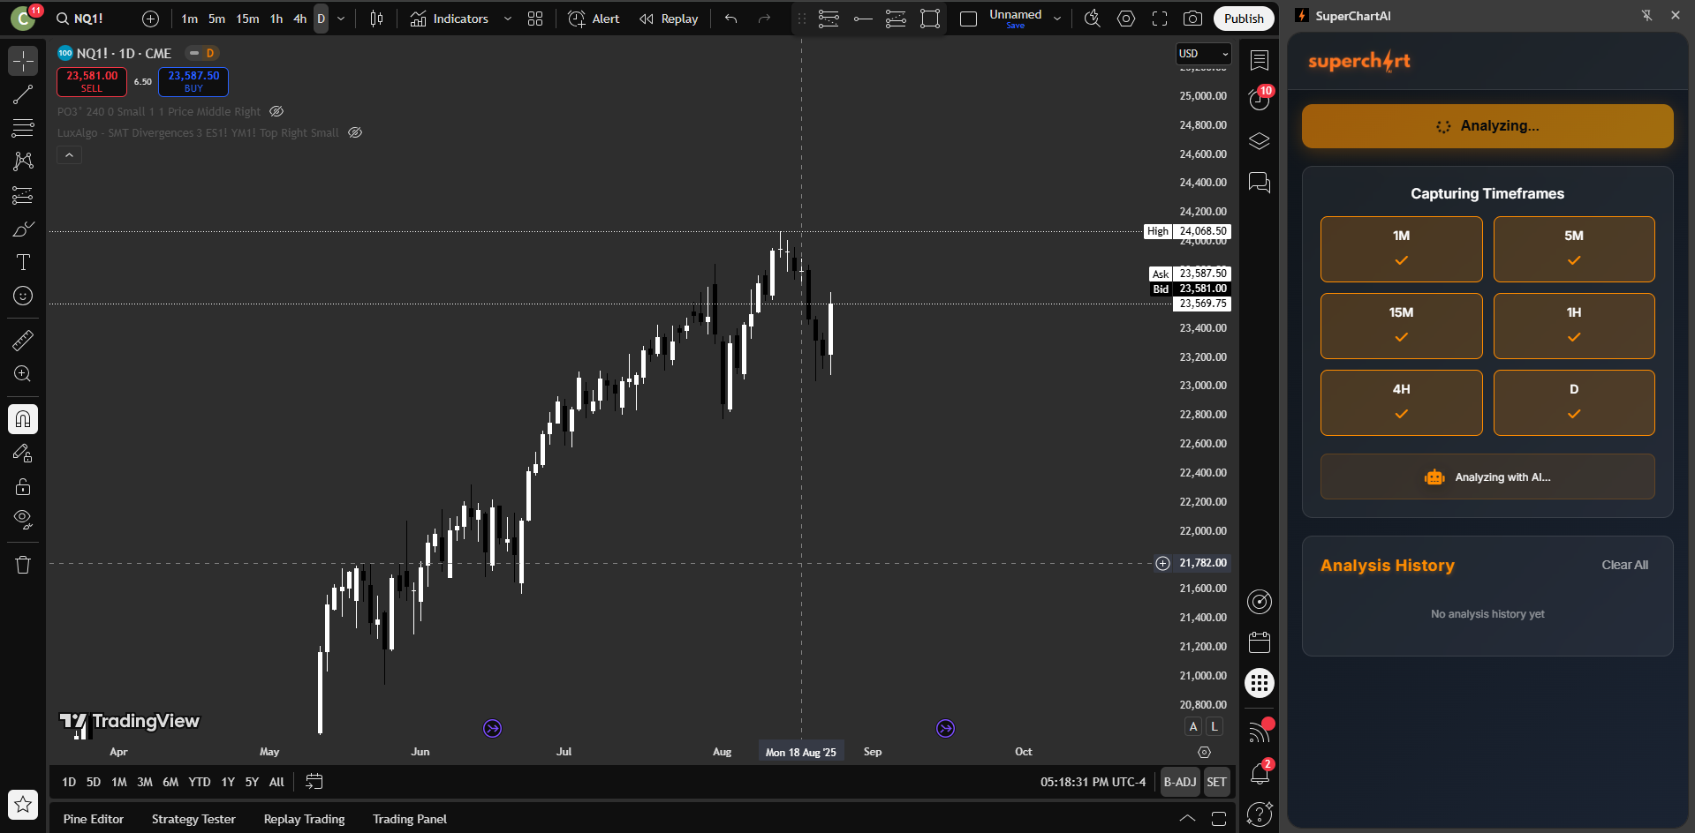Activate the zoom in tool
This screenshot has height=833, width=1695.
tap(23, 373)
